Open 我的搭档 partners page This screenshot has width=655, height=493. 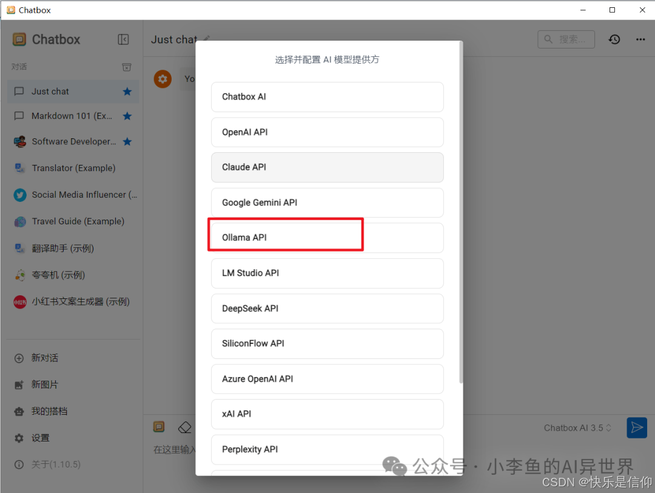(x=73, y=412)
